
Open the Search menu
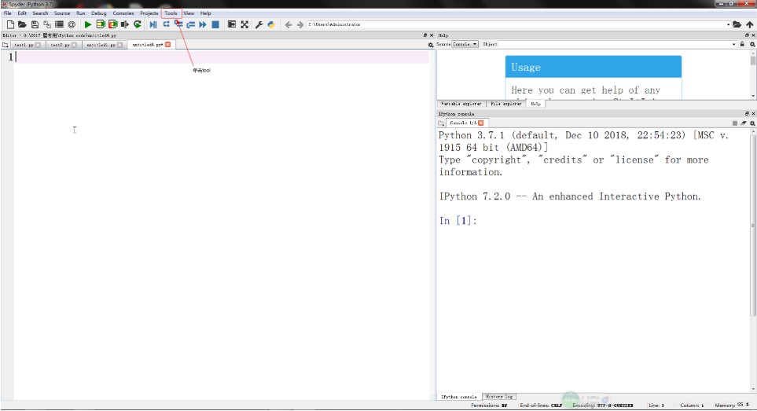40,13
